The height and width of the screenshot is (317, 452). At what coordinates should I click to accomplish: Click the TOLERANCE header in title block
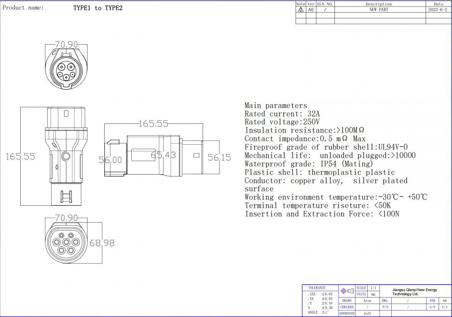(x=317, y=288)
